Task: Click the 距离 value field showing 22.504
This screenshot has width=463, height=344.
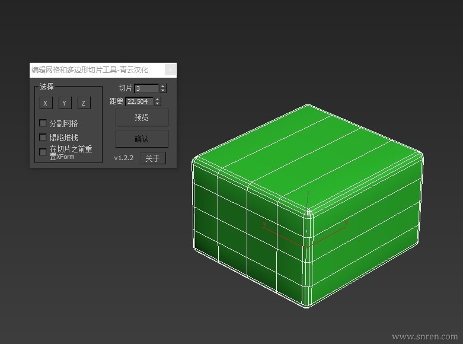Action: pyautogui.click(x=138, y=101)
